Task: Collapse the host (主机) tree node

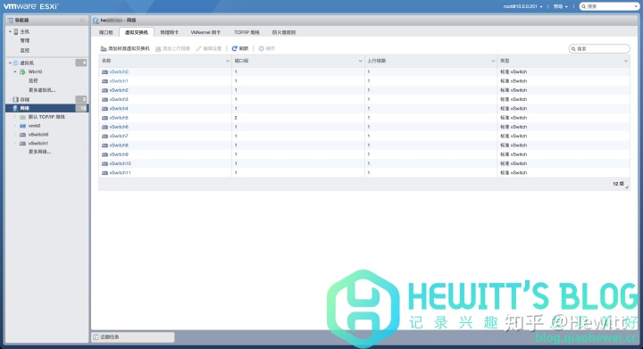Action: pos(10,31)
